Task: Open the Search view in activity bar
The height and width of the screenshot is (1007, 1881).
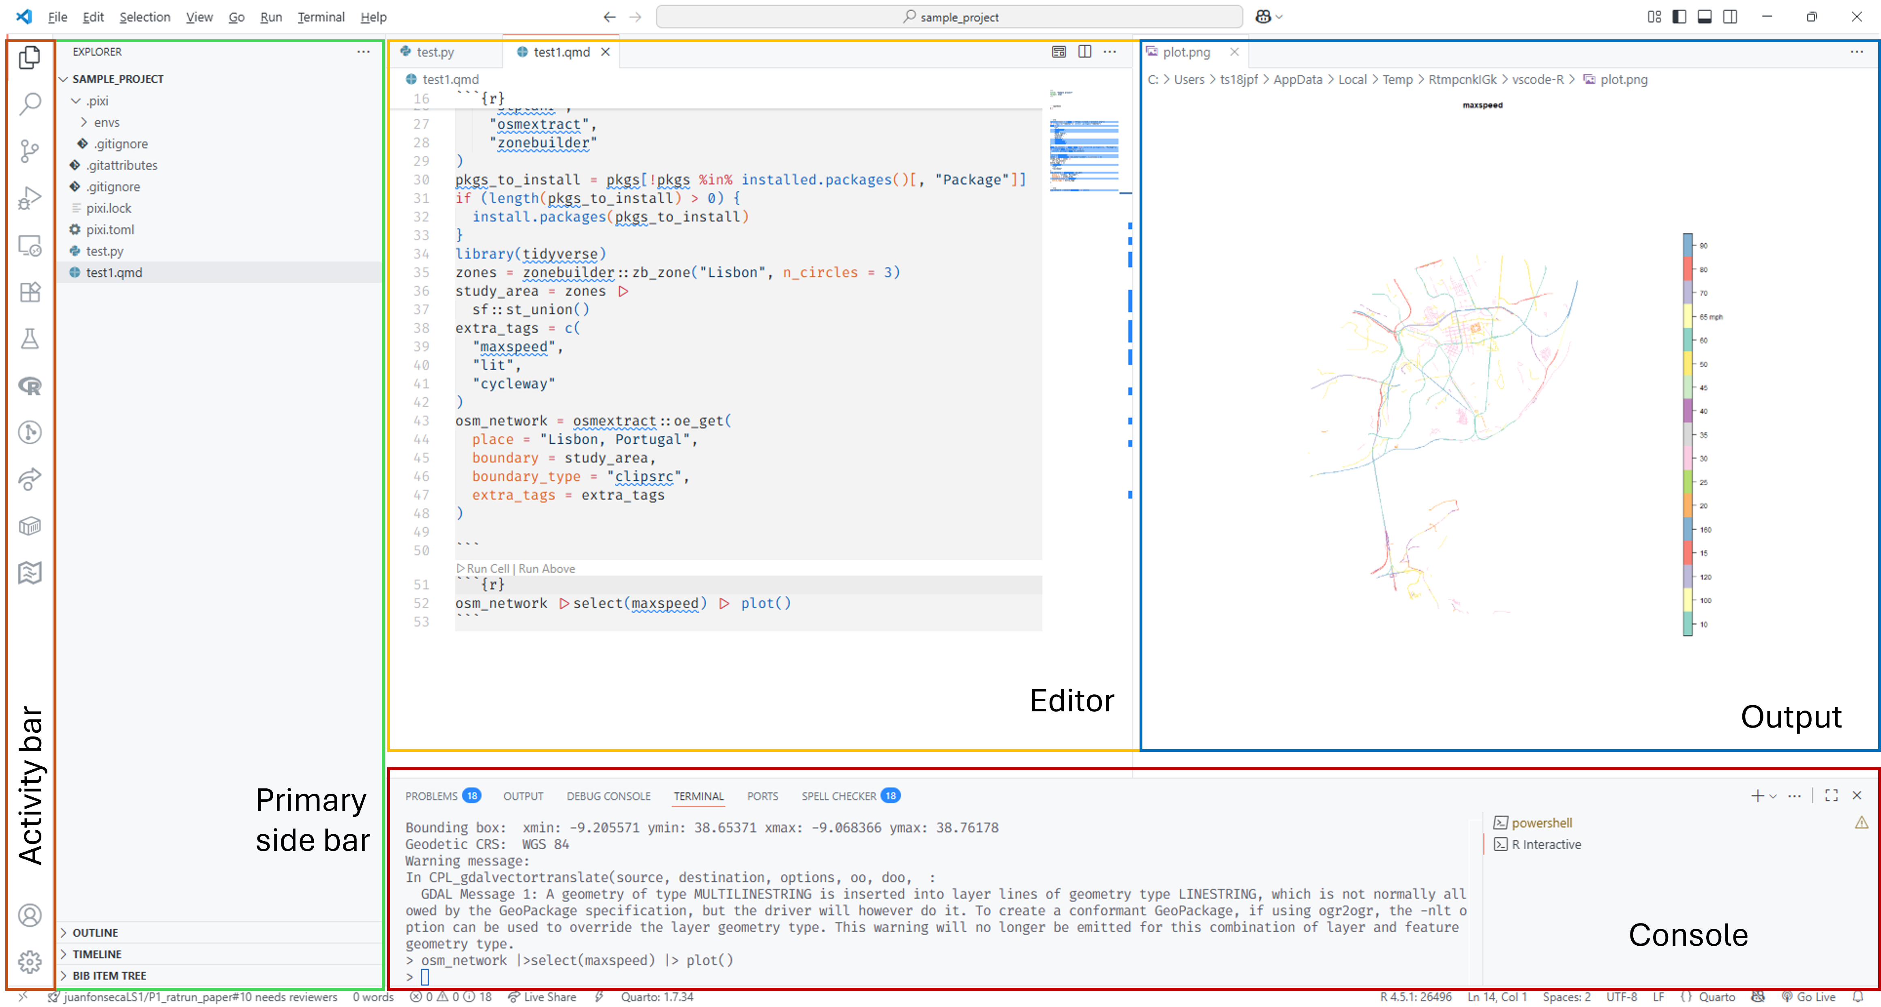Action: tap(29, 104)
